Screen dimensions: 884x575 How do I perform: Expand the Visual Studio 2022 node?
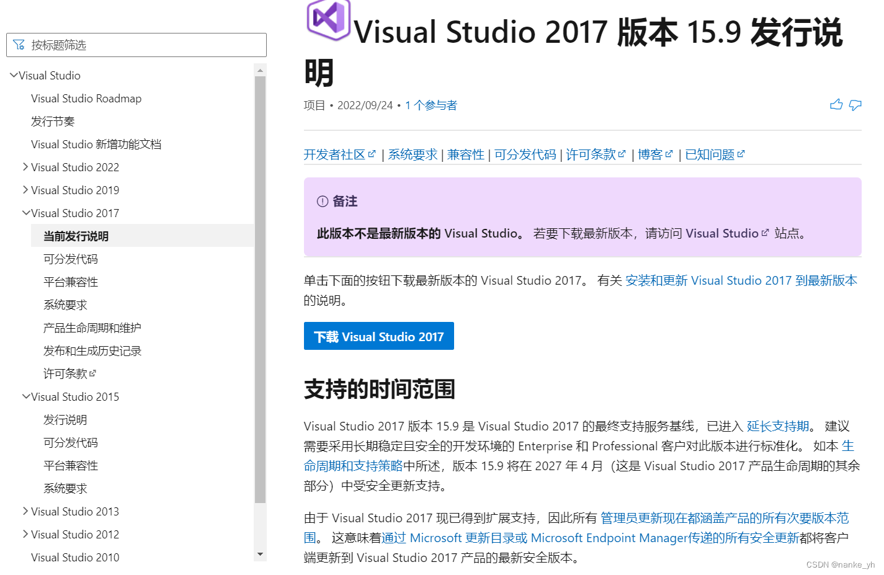(x=25, y=167)
